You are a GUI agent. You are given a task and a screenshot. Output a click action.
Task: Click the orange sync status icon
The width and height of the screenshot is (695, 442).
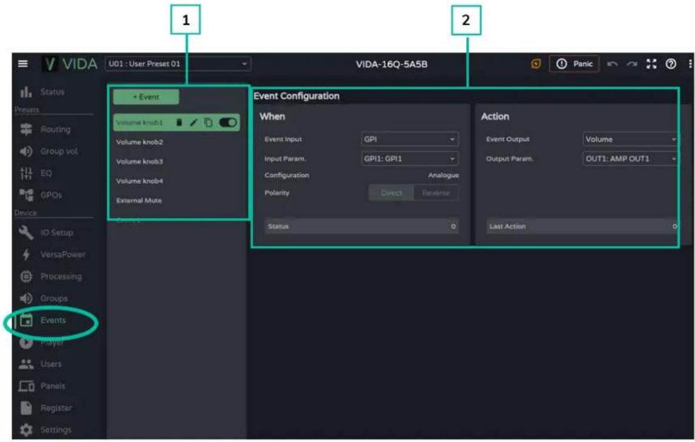coord(536,64)
